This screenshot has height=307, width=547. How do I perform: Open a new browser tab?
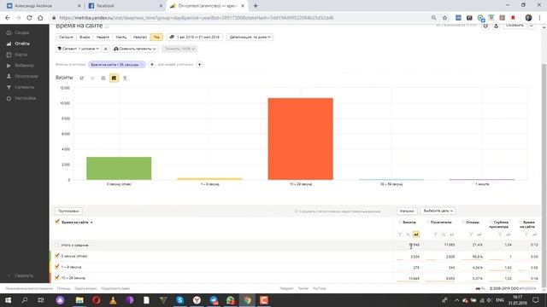point(256,6)
